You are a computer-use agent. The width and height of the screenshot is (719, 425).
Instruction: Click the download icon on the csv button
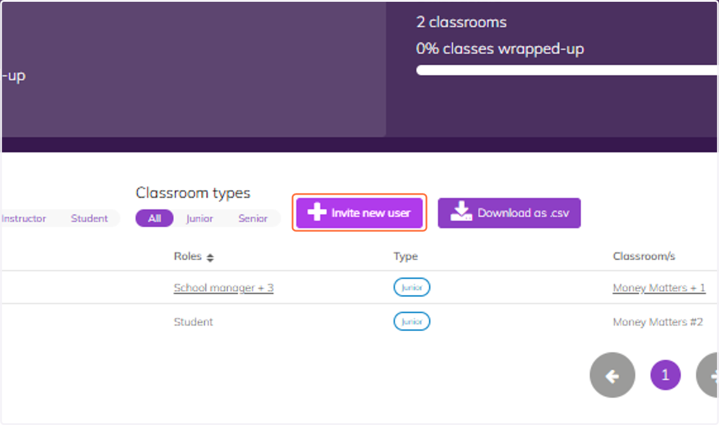[460, 212]
